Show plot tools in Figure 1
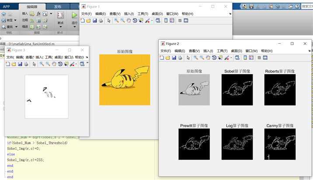The height and width of the screenshot is (180, 313). pos(186,21)
